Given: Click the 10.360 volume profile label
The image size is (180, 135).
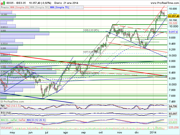Looking at the screenshot, I should click(4, 14).
